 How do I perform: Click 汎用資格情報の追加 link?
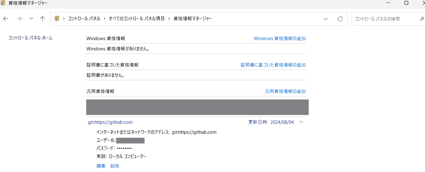(x=285, y=91)
